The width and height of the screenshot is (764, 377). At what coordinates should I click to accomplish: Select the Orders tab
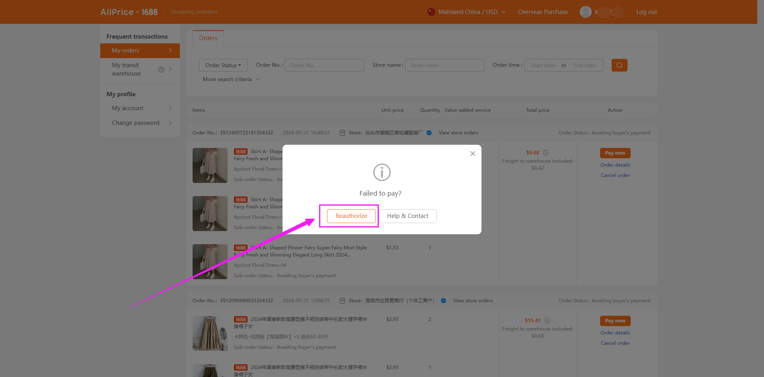tap(208, 38)
